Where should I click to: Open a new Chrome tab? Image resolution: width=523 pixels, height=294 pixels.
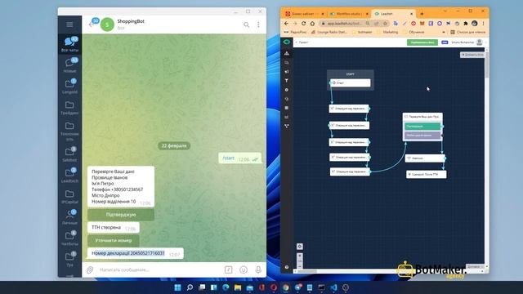pyautogui.click(x=422, y=14)
